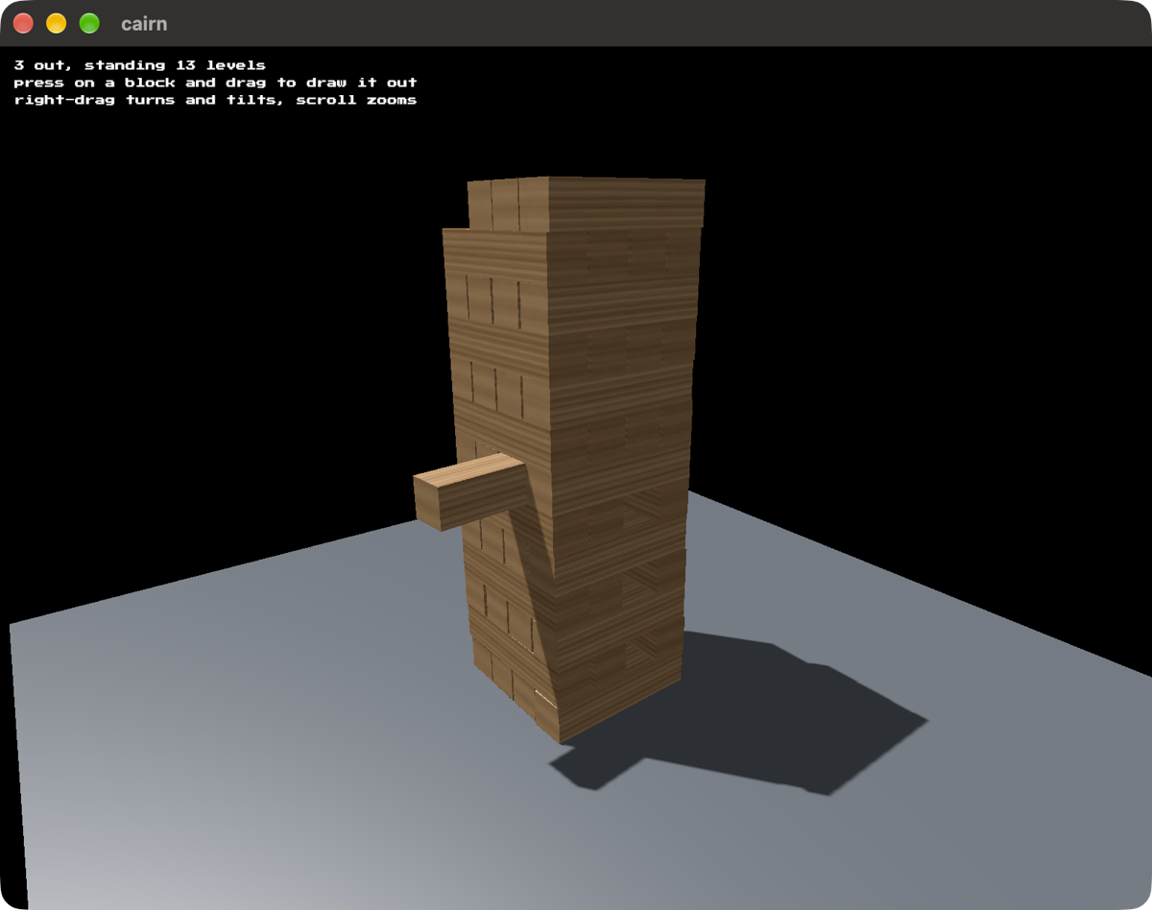
Task: Click the "cairn" window title
Action: (144, 24)
